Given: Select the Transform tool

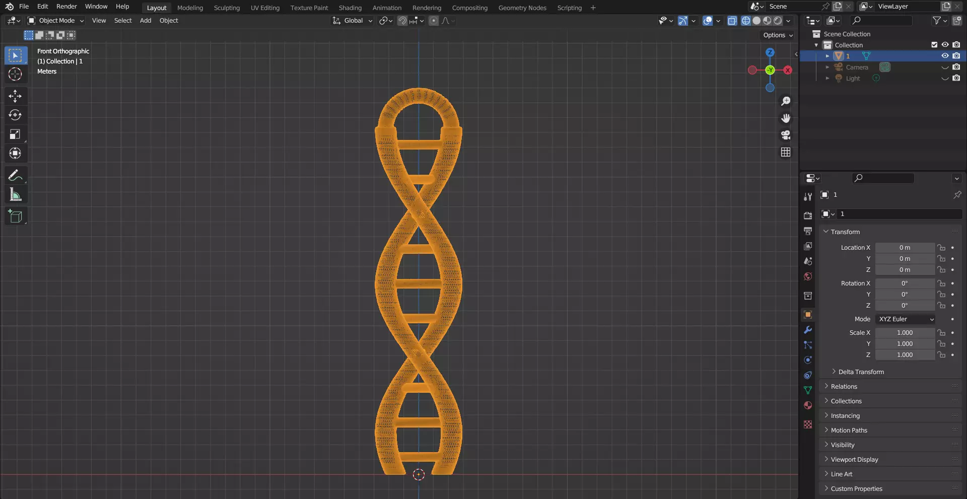Looking at the screenshot, I should tap(16, 153).
